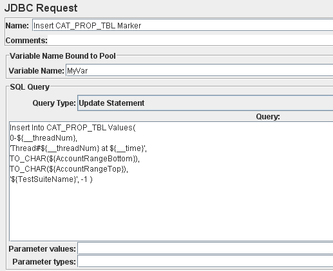Click the TO_CHAR AccountRangeTop query line

click(69, 169)
